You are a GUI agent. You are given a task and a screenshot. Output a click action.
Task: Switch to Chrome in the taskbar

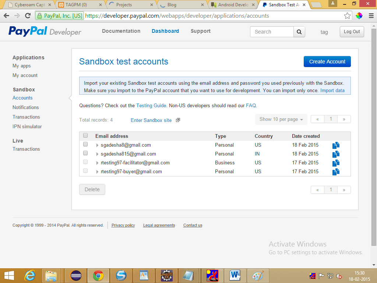98,276
